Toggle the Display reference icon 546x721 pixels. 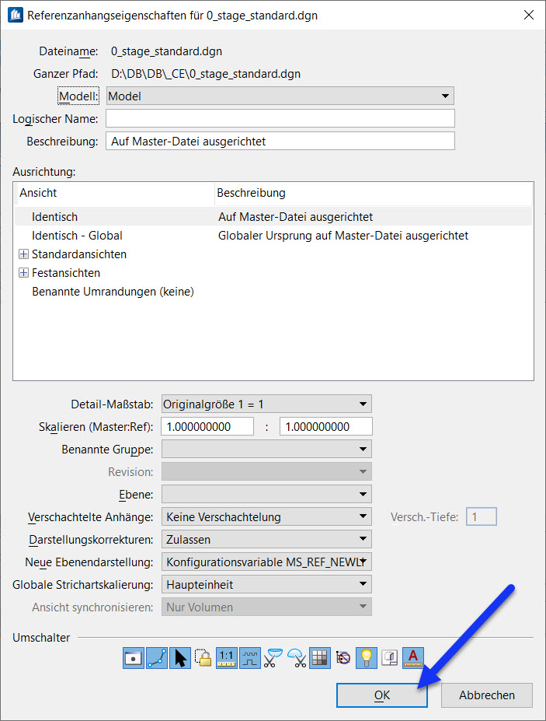pos(134,658)
